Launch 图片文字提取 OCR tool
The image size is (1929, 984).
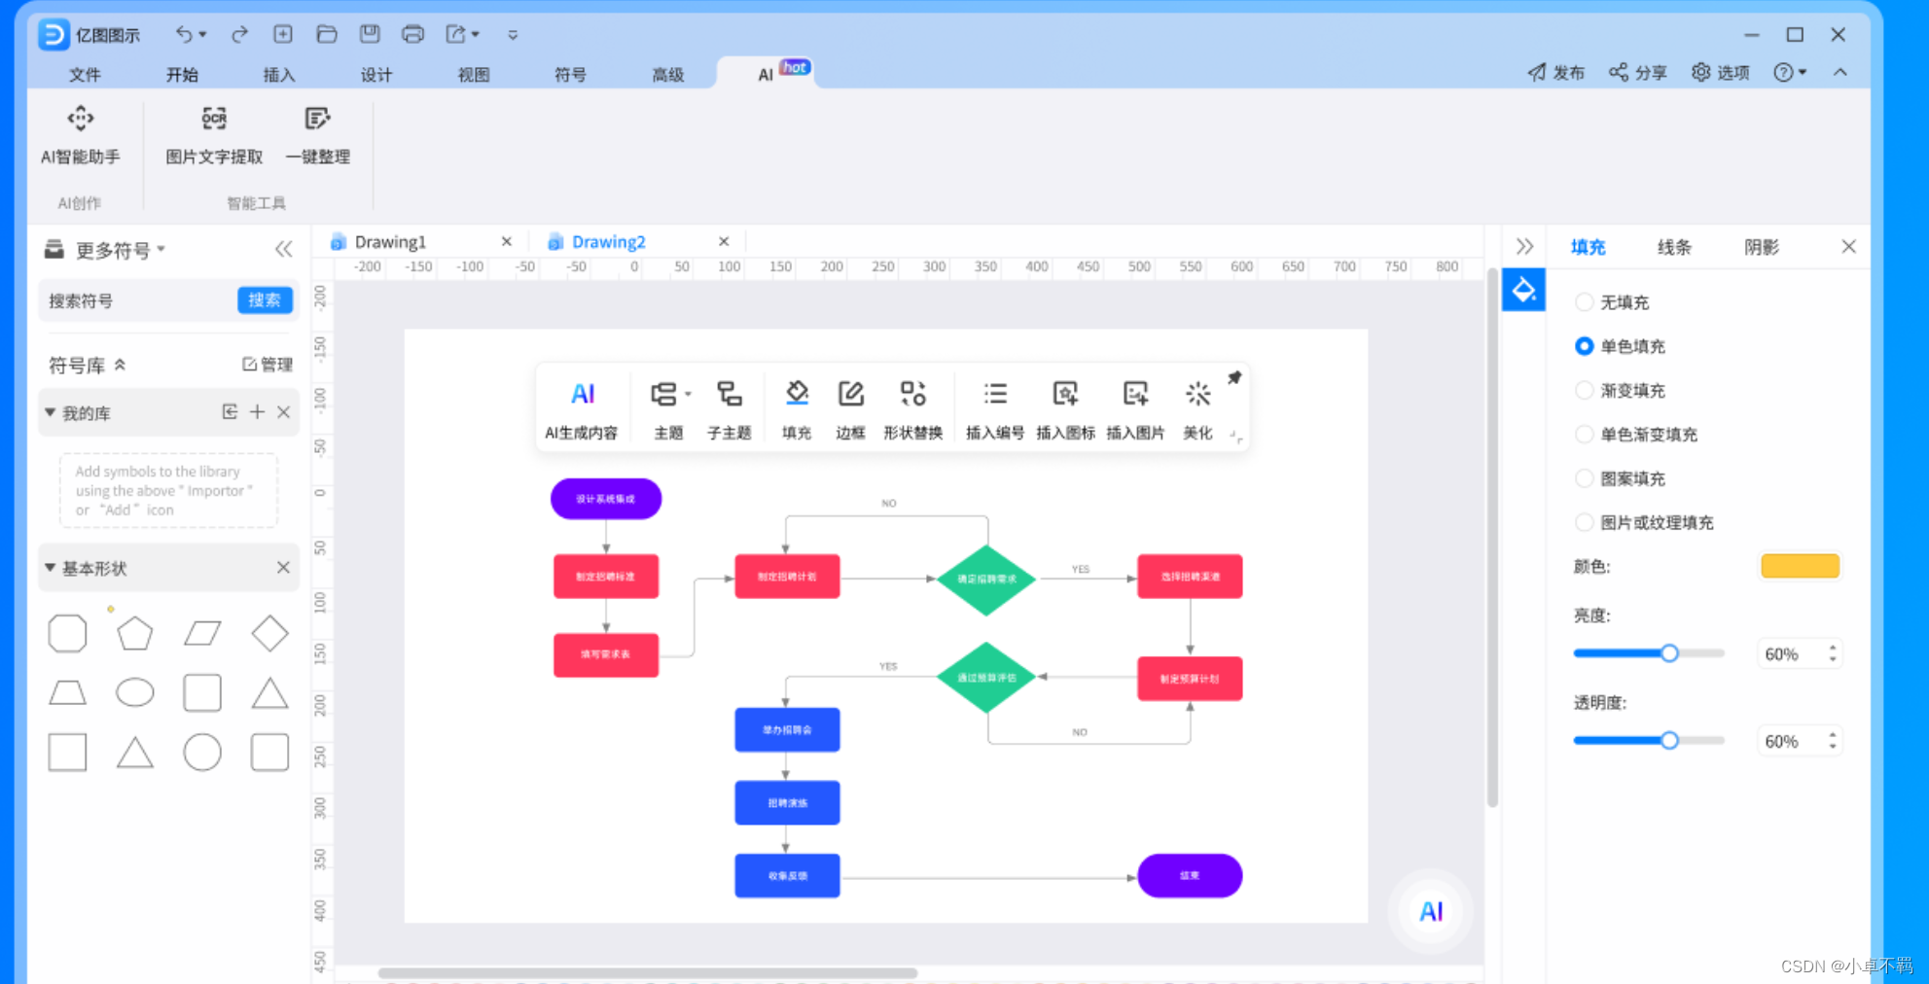(214, 136)
